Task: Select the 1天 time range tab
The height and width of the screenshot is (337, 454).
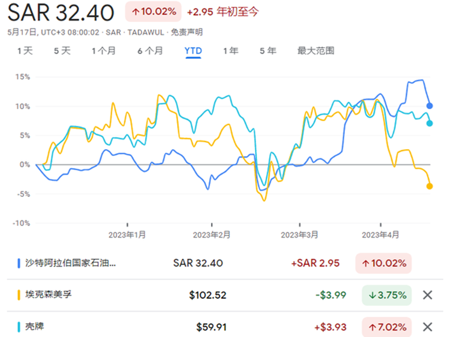Action: pos(25,51)
